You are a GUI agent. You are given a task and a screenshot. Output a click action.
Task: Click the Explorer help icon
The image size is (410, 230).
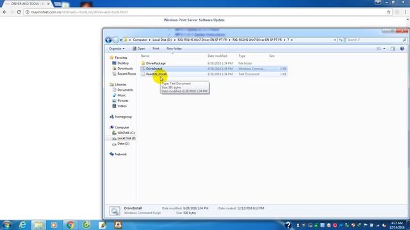point(402,49)
